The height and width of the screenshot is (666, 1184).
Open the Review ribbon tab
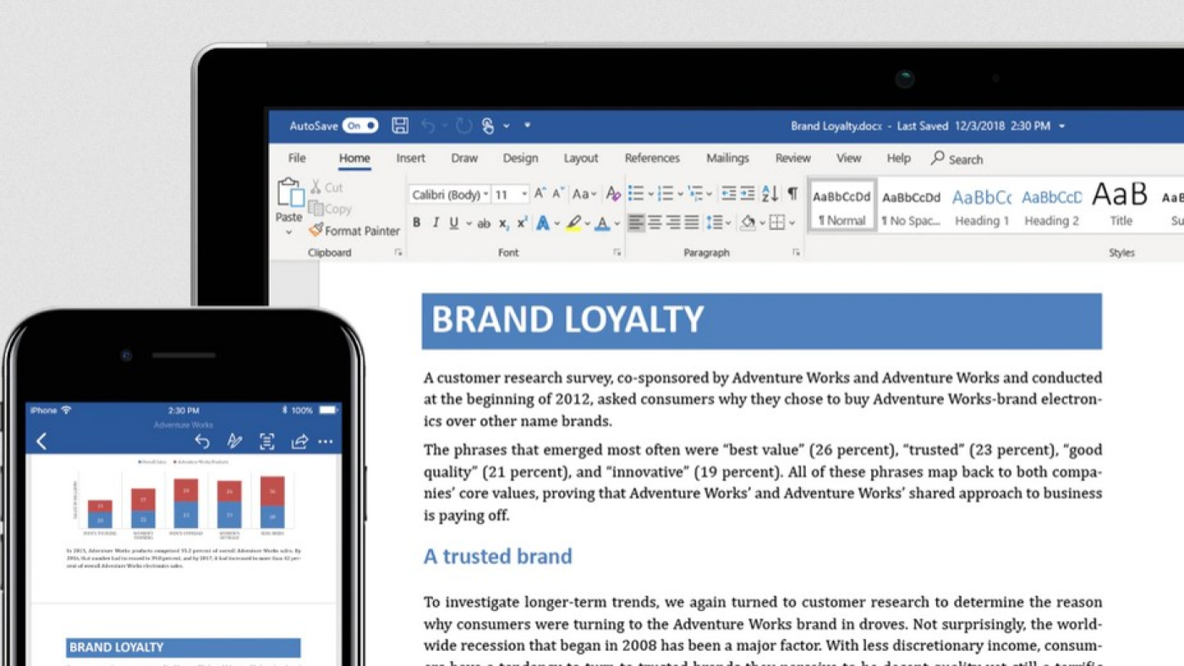click(x=792, y=158)
